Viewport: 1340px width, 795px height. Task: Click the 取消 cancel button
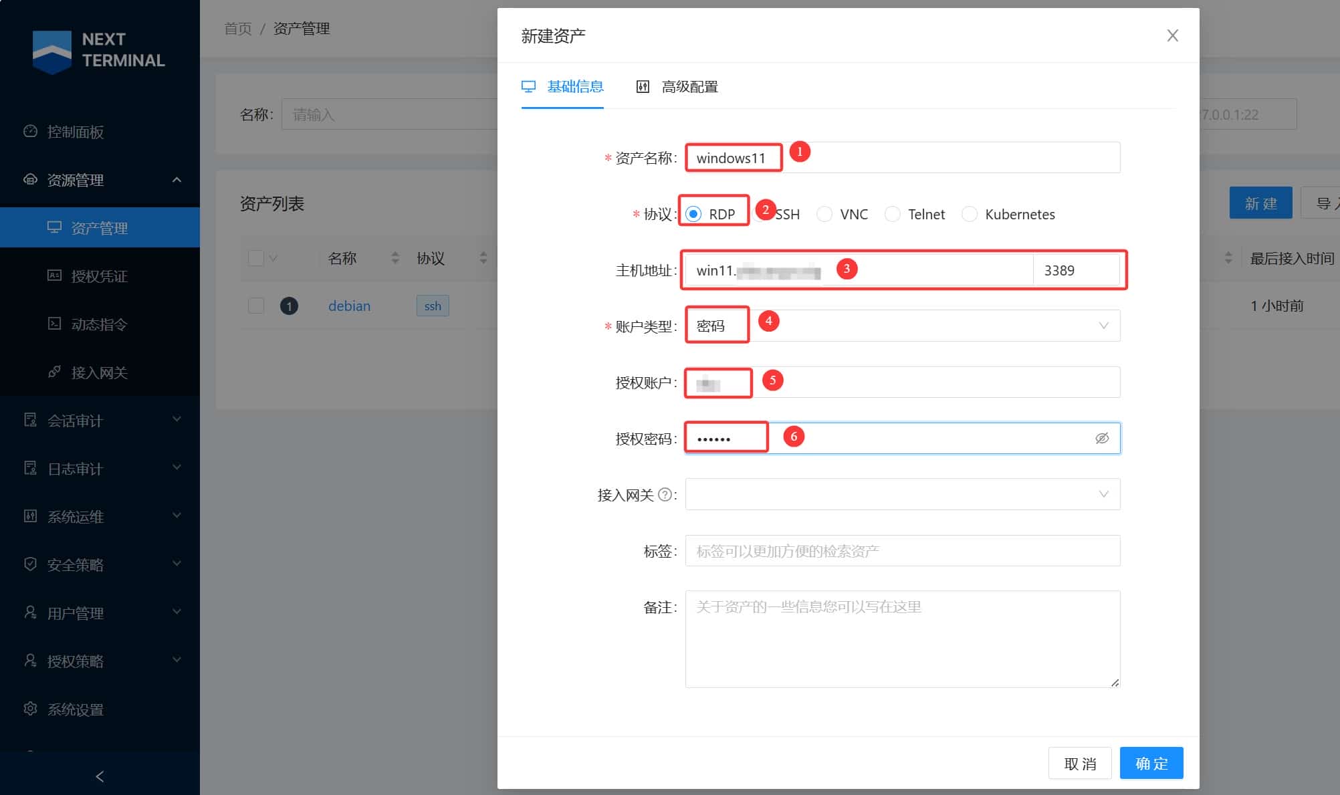(1079, 763)
